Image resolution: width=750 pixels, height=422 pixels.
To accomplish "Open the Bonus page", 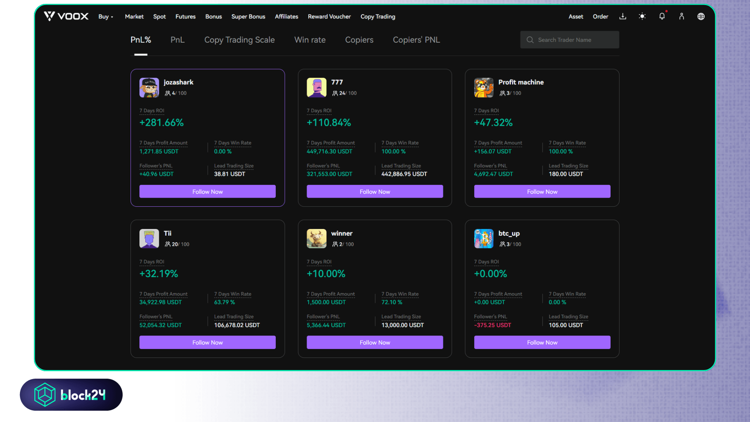I will click(x=214, y=16).
